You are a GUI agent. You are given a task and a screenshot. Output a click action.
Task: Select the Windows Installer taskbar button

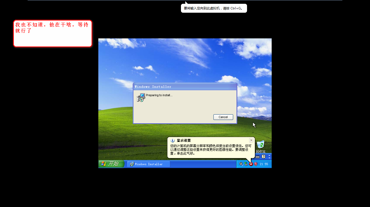[x=149, y=164]
